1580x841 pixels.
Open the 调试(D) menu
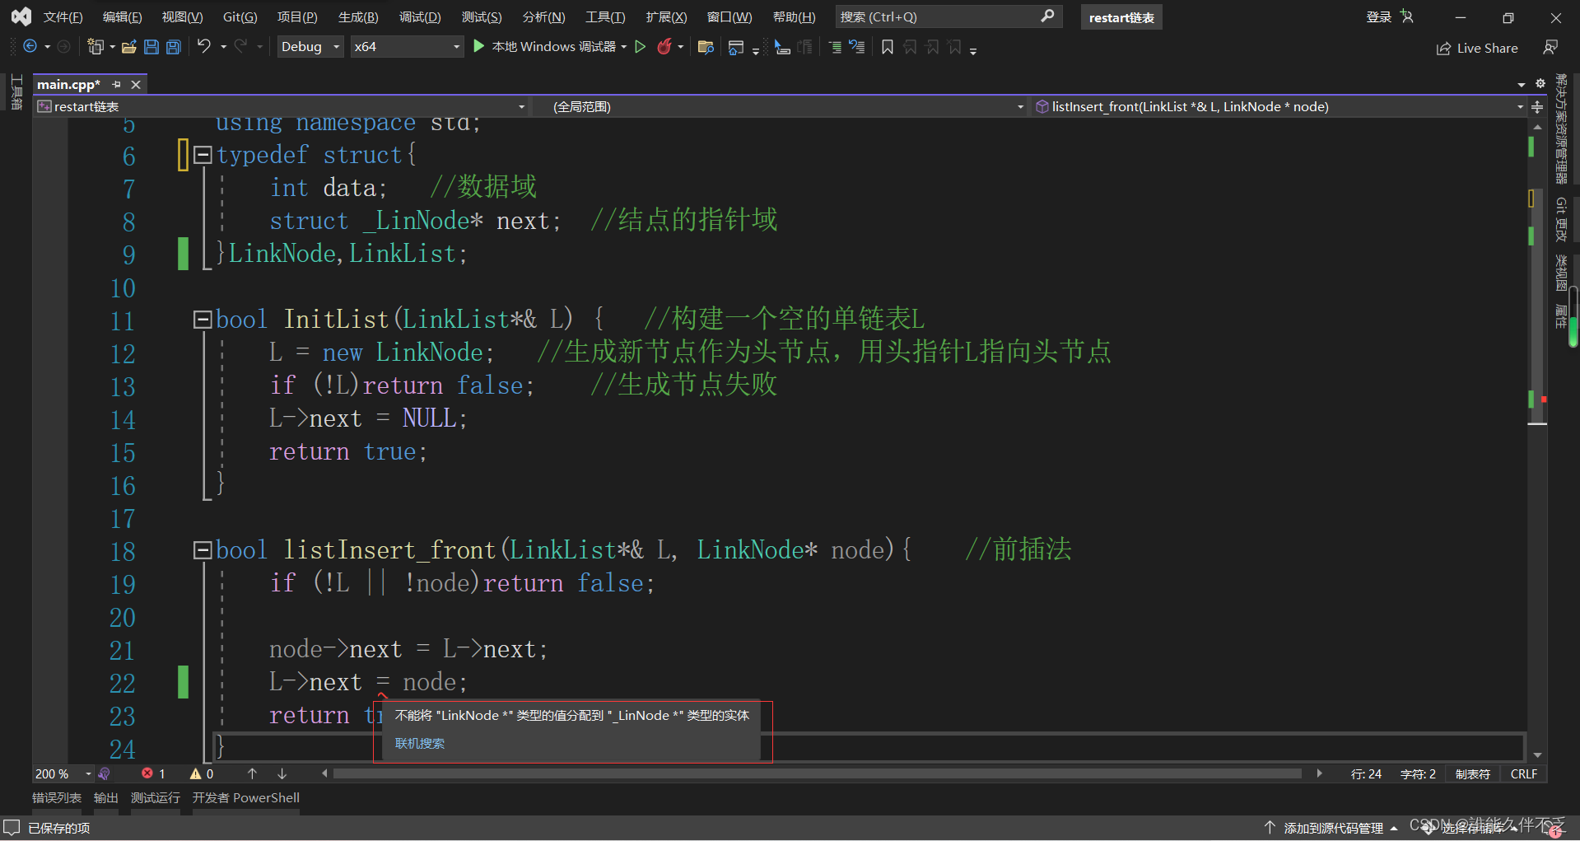coord(420,17)
